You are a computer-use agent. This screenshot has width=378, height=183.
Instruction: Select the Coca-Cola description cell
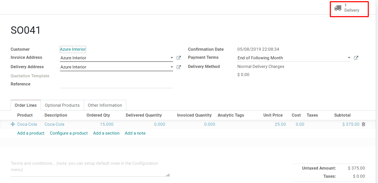pyautogui.click(x=54, y=124)
